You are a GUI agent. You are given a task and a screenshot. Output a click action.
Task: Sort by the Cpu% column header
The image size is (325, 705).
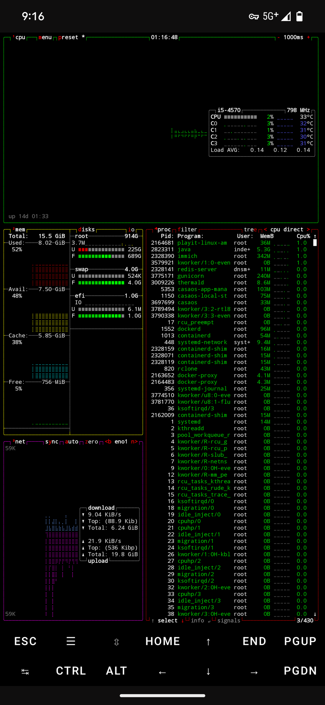click(303, 236)
